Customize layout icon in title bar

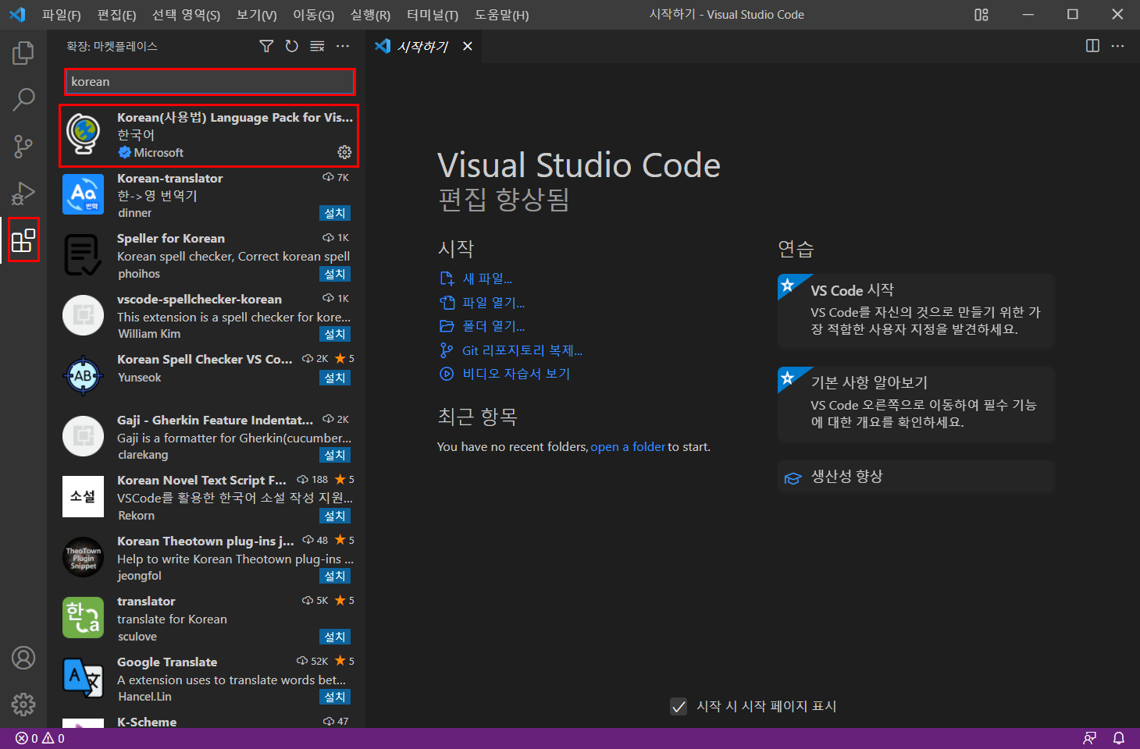(981, 14)
